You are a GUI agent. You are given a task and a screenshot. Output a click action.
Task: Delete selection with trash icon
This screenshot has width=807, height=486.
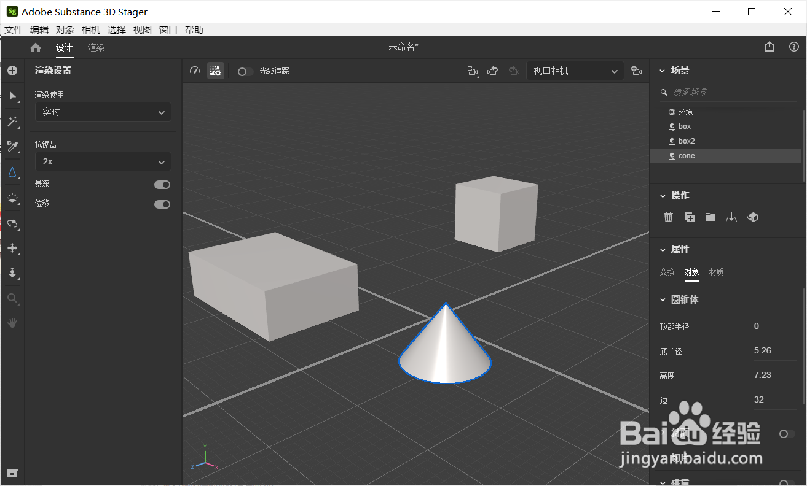(669, 217)
